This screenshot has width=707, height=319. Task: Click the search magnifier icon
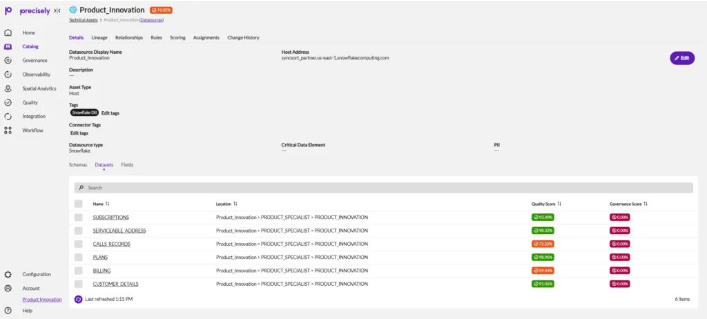coord(81,188)
